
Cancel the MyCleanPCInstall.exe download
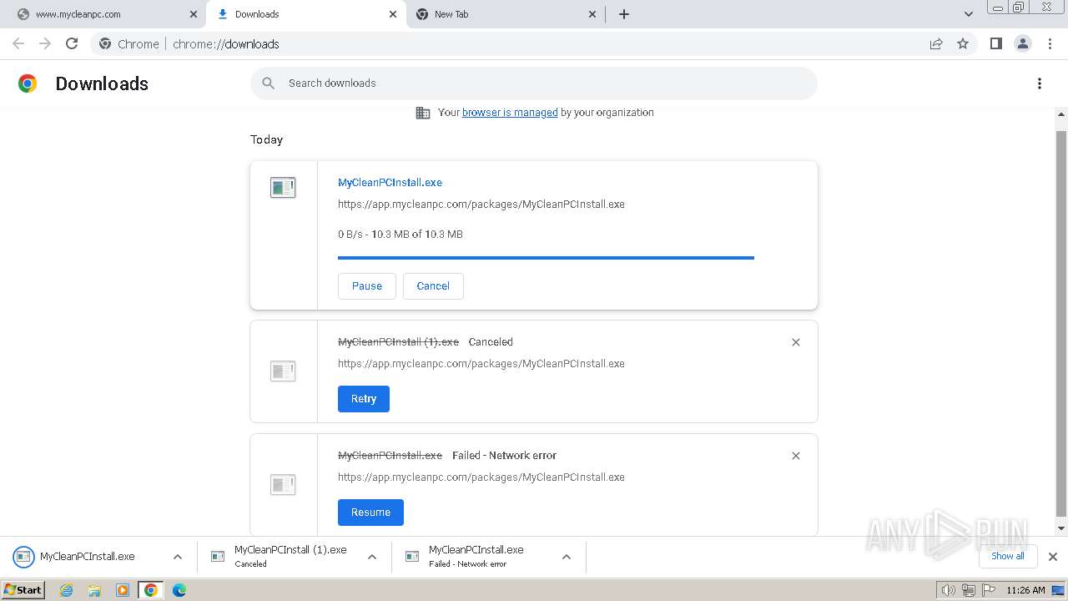tap(433, 286)
